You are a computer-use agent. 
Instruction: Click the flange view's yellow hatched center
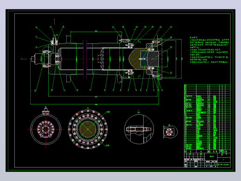point(88,129)
